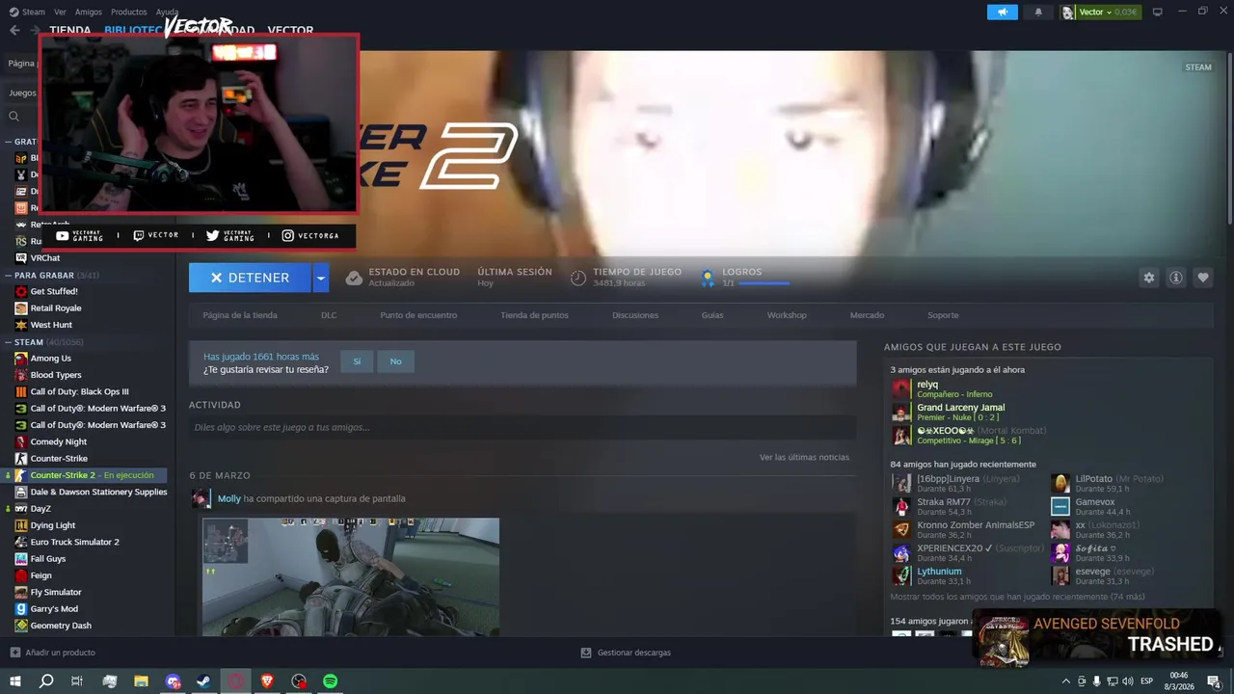Click the Logros progress bar

764,283
